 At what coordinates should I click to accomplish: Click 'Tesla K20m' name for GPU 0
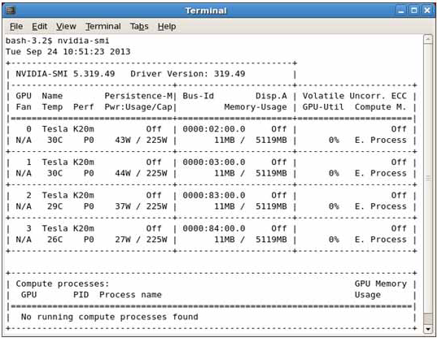tap(68, 129)
